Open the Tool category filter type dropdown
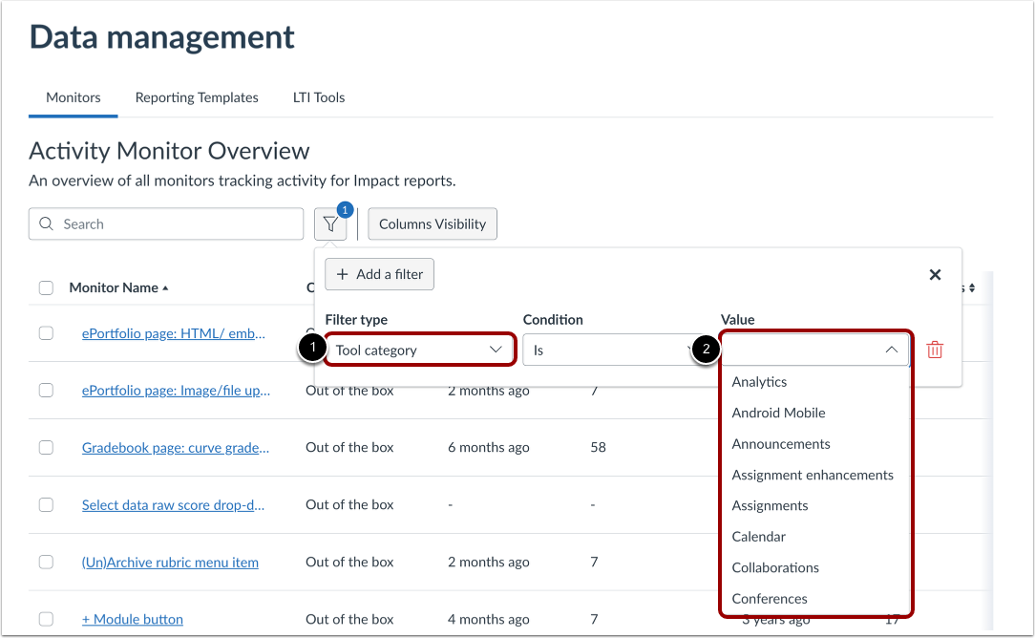The image size is (1035, 638). pos(419,351)
